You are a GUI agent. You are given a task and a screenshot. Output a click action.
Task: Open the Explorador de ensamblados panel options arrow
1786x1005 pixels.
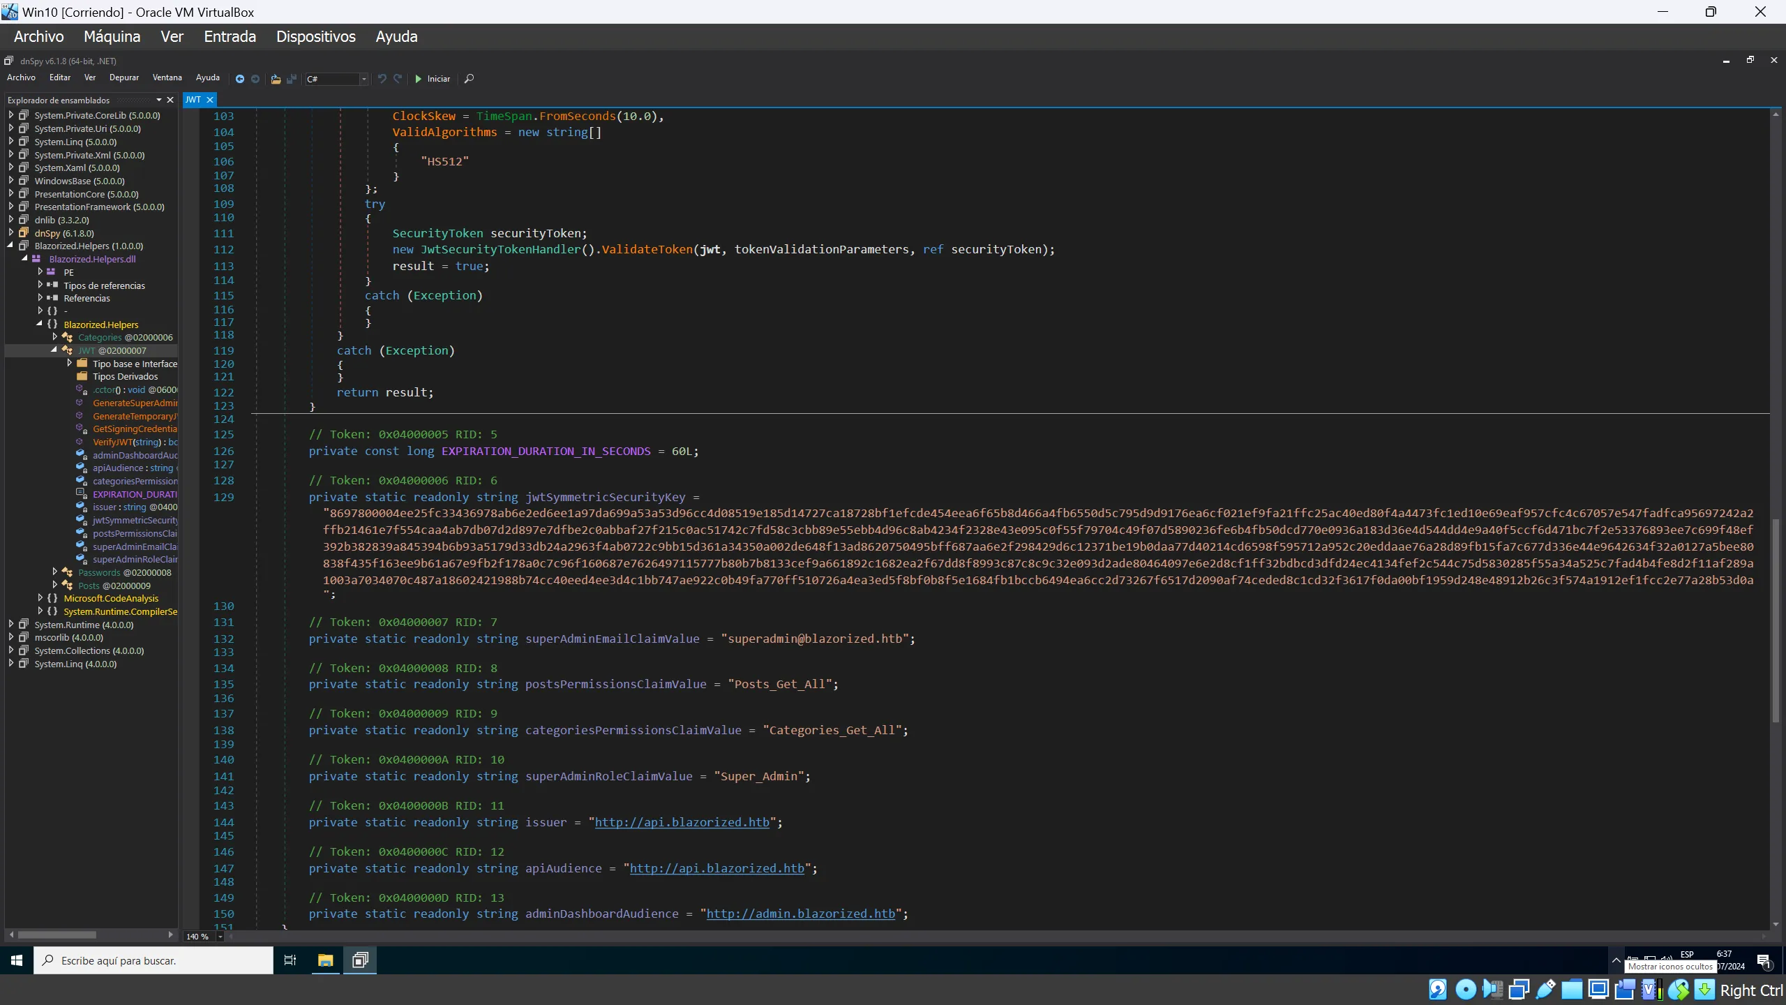[159, 100]
